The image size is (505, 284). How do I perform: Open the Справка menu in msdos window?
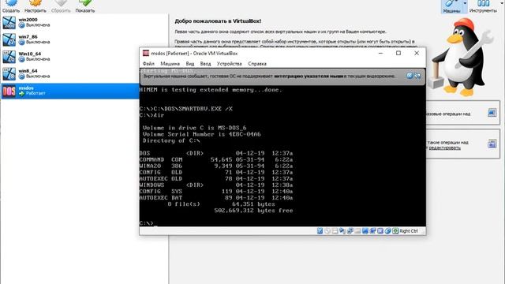pos(257,63)
